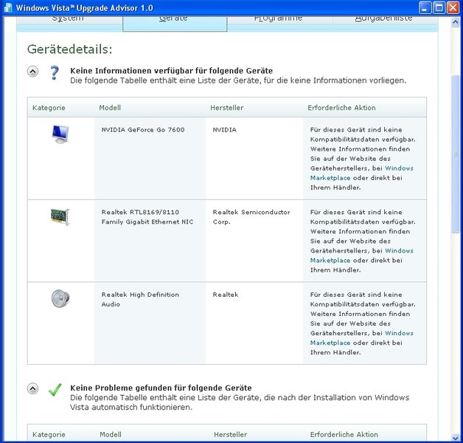This screenshot has height=443, width=463.
Task: Click 'Modell' header in second table
Action: coord(111,434)
